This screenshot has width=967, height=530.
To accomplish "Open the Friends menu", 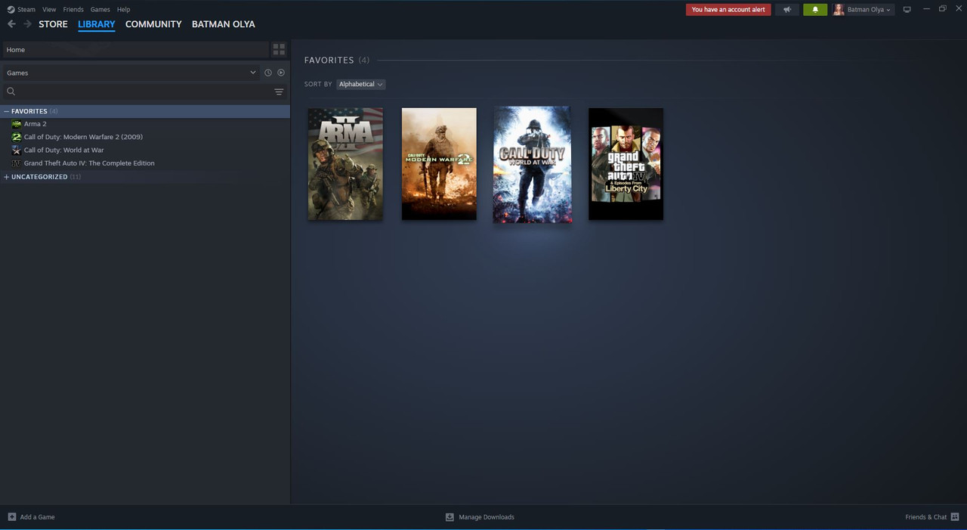I will coord(73,10).
